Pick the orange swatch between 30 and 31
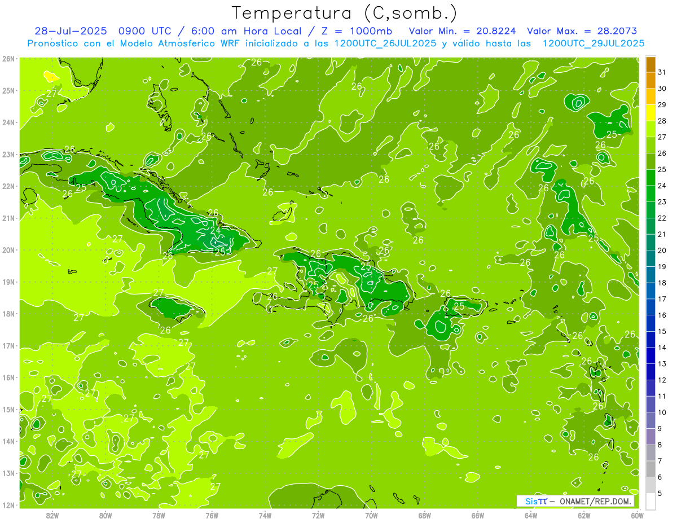 tap(650, 81)
